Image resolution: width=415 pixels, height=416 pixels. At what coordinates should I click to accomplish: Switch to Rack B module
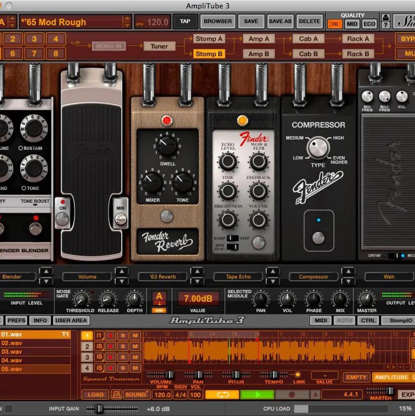click(358, 54)
